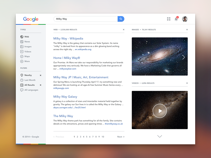The width and height of the screenshot is (211, 158).
Task: Close the Images results panel
Action: click(x=187, y=29)
